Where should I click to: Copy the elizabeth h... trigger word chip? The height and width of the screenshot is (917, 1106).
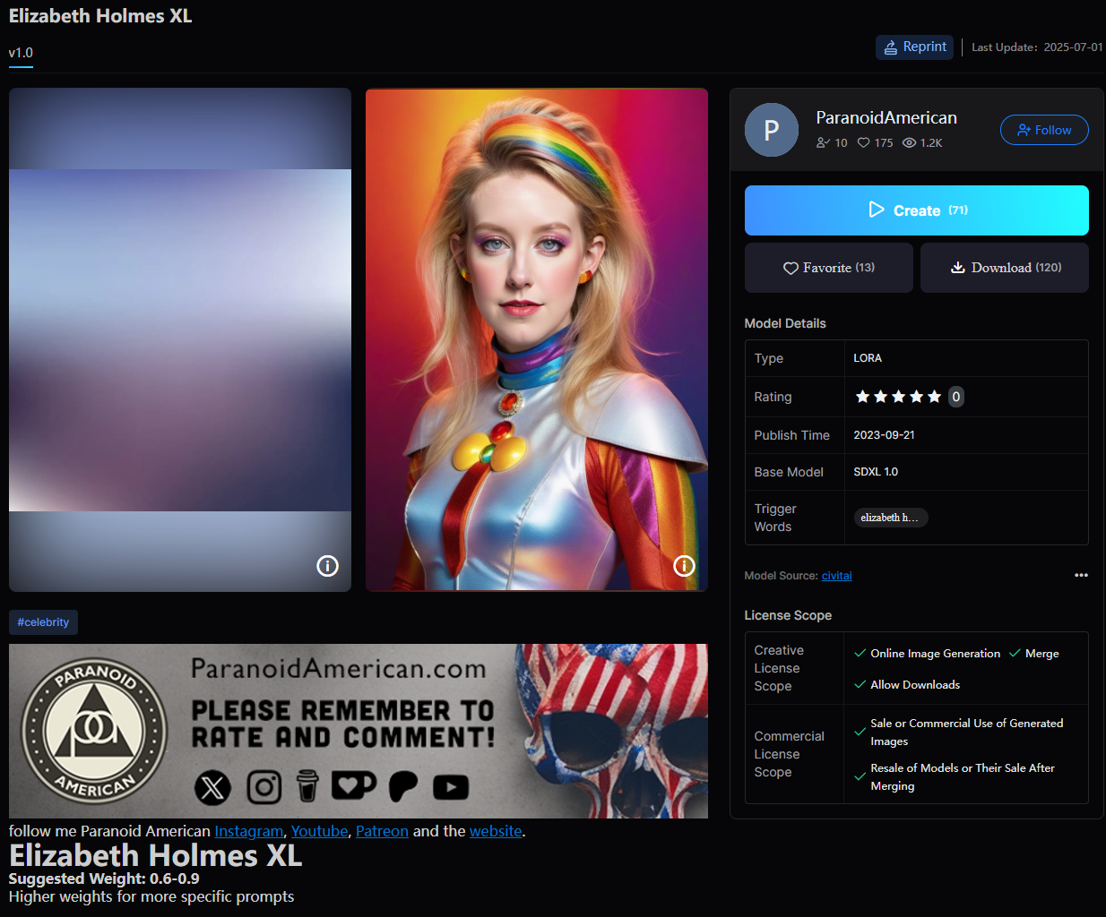click(891, 518)
